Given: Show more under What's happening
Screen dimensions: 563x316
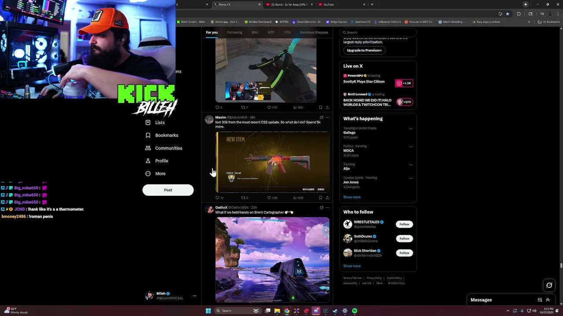Looking at the screenshot, I should pos(352,197).
